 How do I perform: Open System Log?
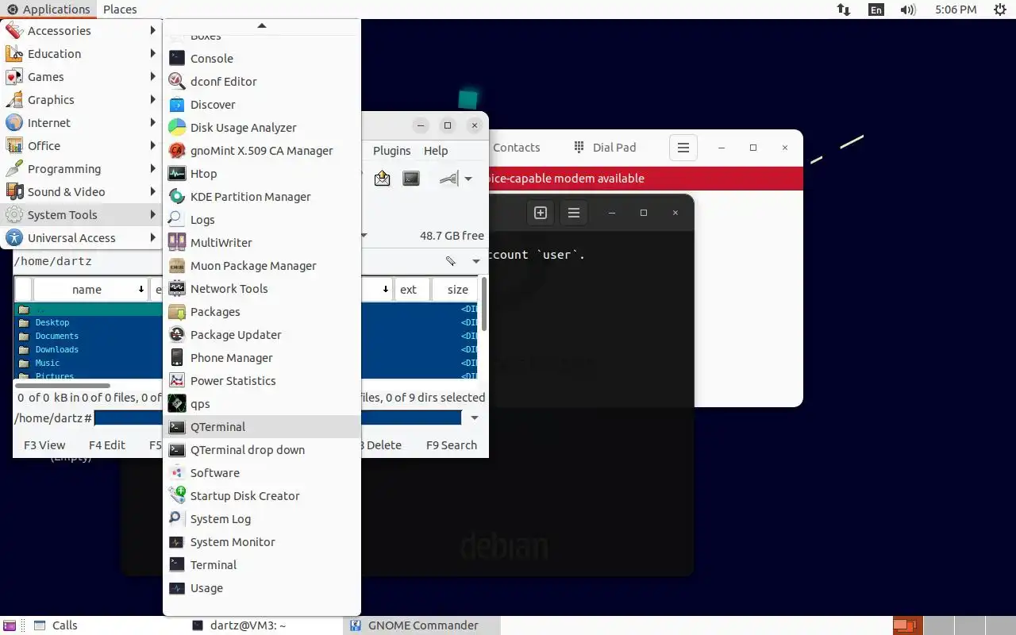pyautogui.click(x=262, y=518)
